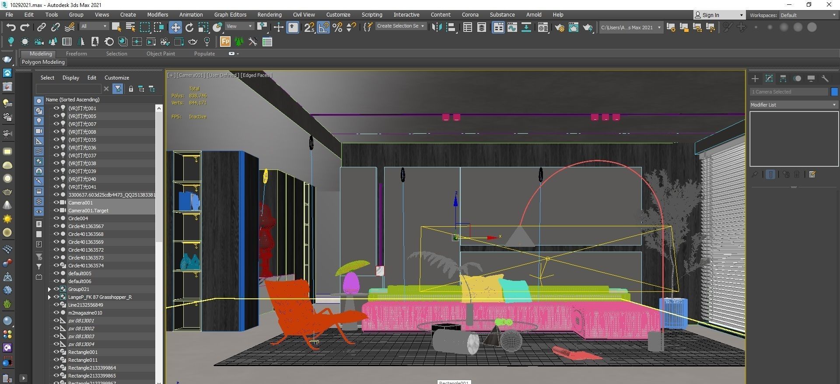Activate the Select and Rotate tool
This screenshot has width=840, height=384.
click(x=189, y=28)
